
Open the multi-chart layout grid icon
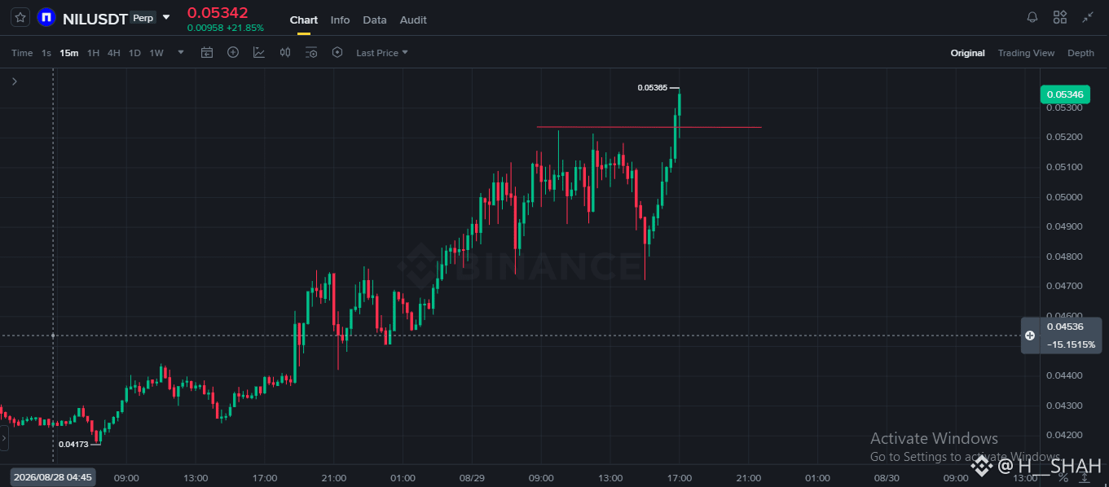[x=1060, y=17]
